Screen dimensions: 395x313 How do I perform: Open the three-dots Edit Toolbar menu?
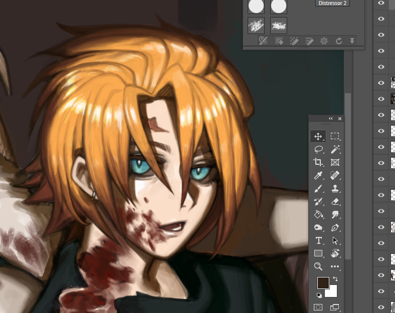click(335, 266)
